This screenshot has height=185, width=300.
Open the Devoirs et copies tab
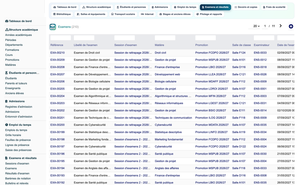pyautogui.click(x=246, y=7)
